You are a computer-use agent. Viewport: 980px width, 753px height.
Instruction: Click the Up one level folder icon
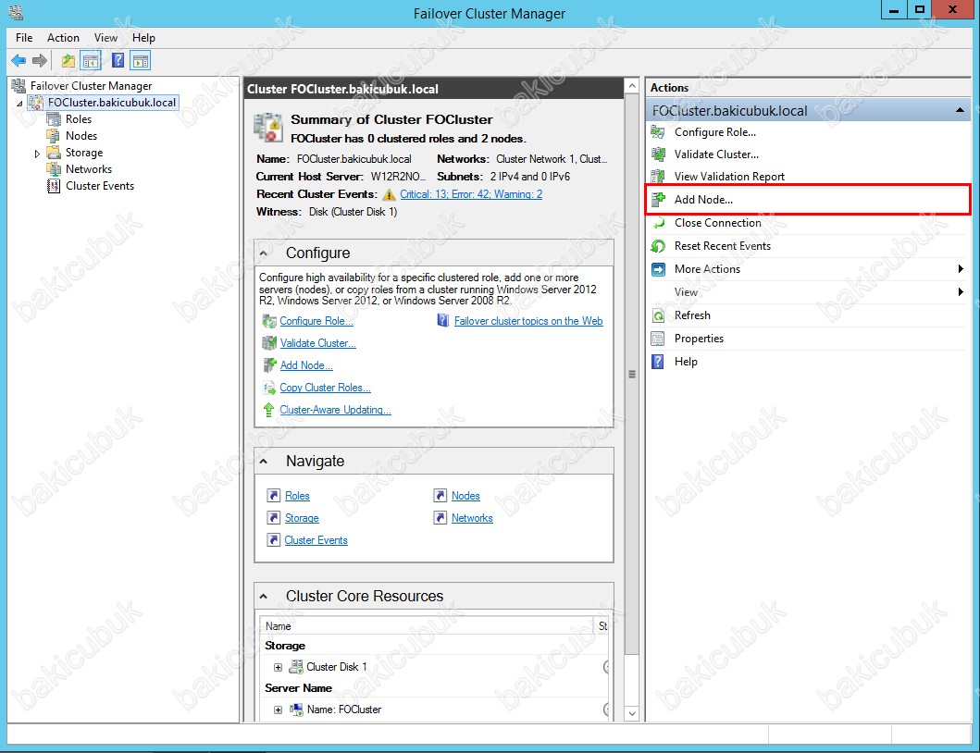point(68,61)
